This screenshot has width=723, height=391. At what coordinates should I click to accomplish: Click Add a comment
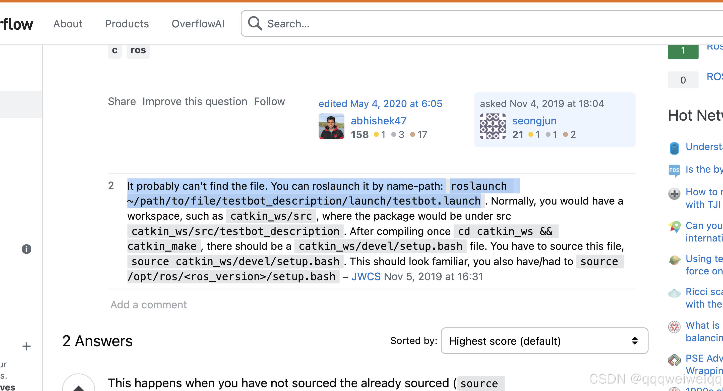click(x=148, y=305)
